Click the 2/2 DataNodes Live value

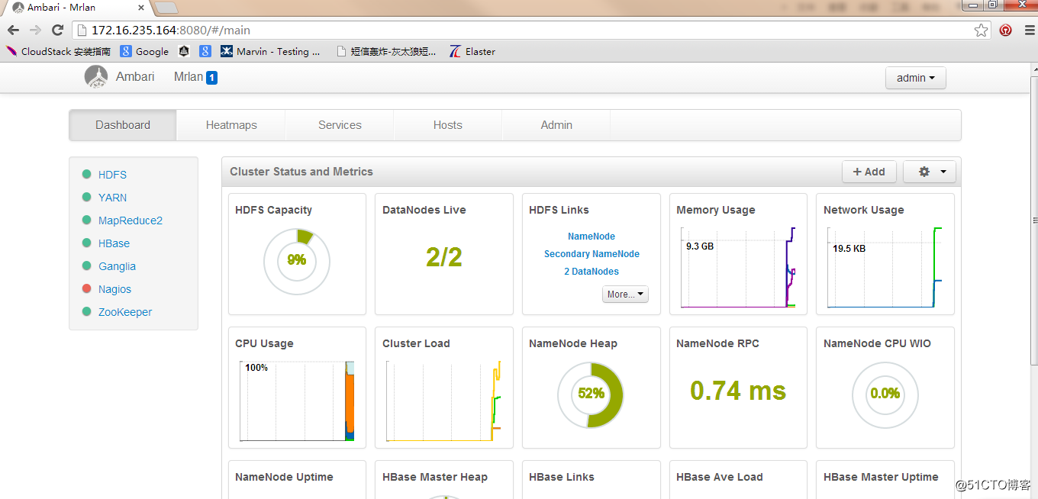tap(444, 258)
